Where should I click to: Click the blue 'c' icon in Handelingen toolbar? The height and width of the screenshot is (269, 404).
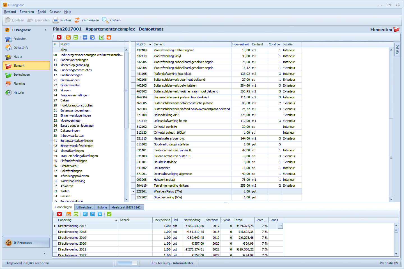pyautogui.click(x=93, y=214)
